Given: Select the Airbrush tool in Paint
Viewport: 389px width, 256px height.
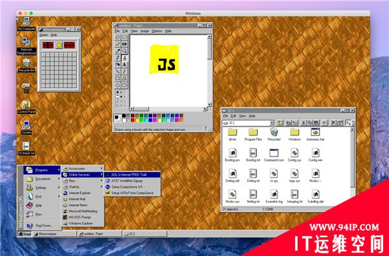Looking at the screenshot, I should 117,65.
